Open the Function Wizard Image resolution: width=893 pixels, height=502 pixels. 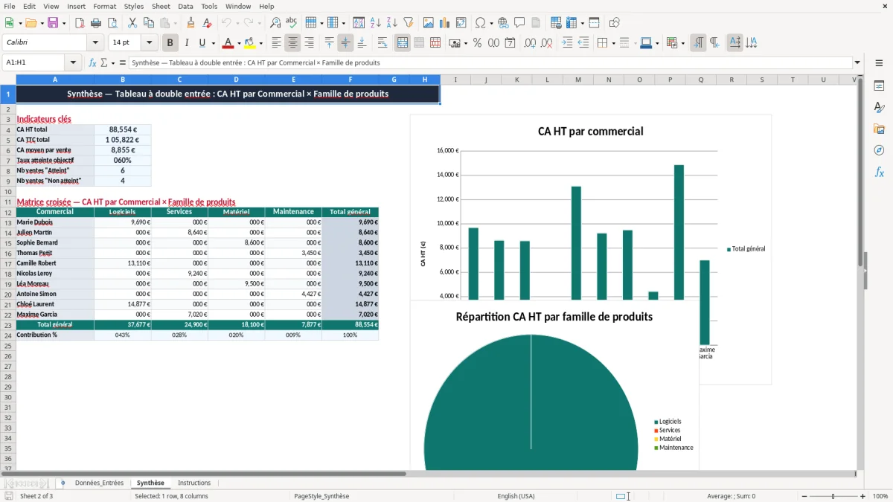(x=92, y=62)
